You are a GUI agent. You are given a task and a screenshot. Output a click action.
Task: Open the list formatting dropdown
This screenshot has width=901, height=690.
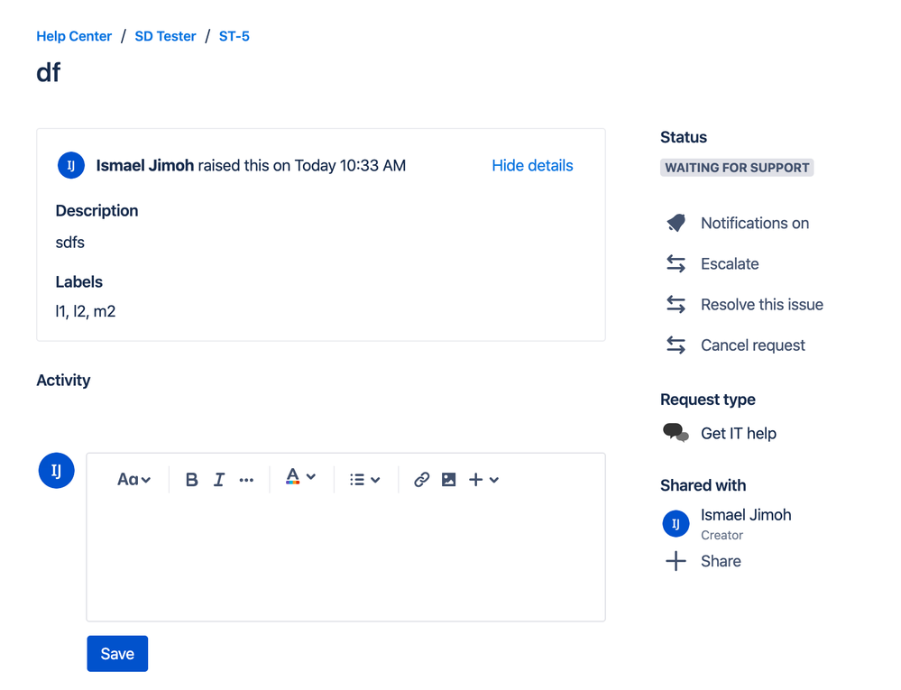(363, 479)
